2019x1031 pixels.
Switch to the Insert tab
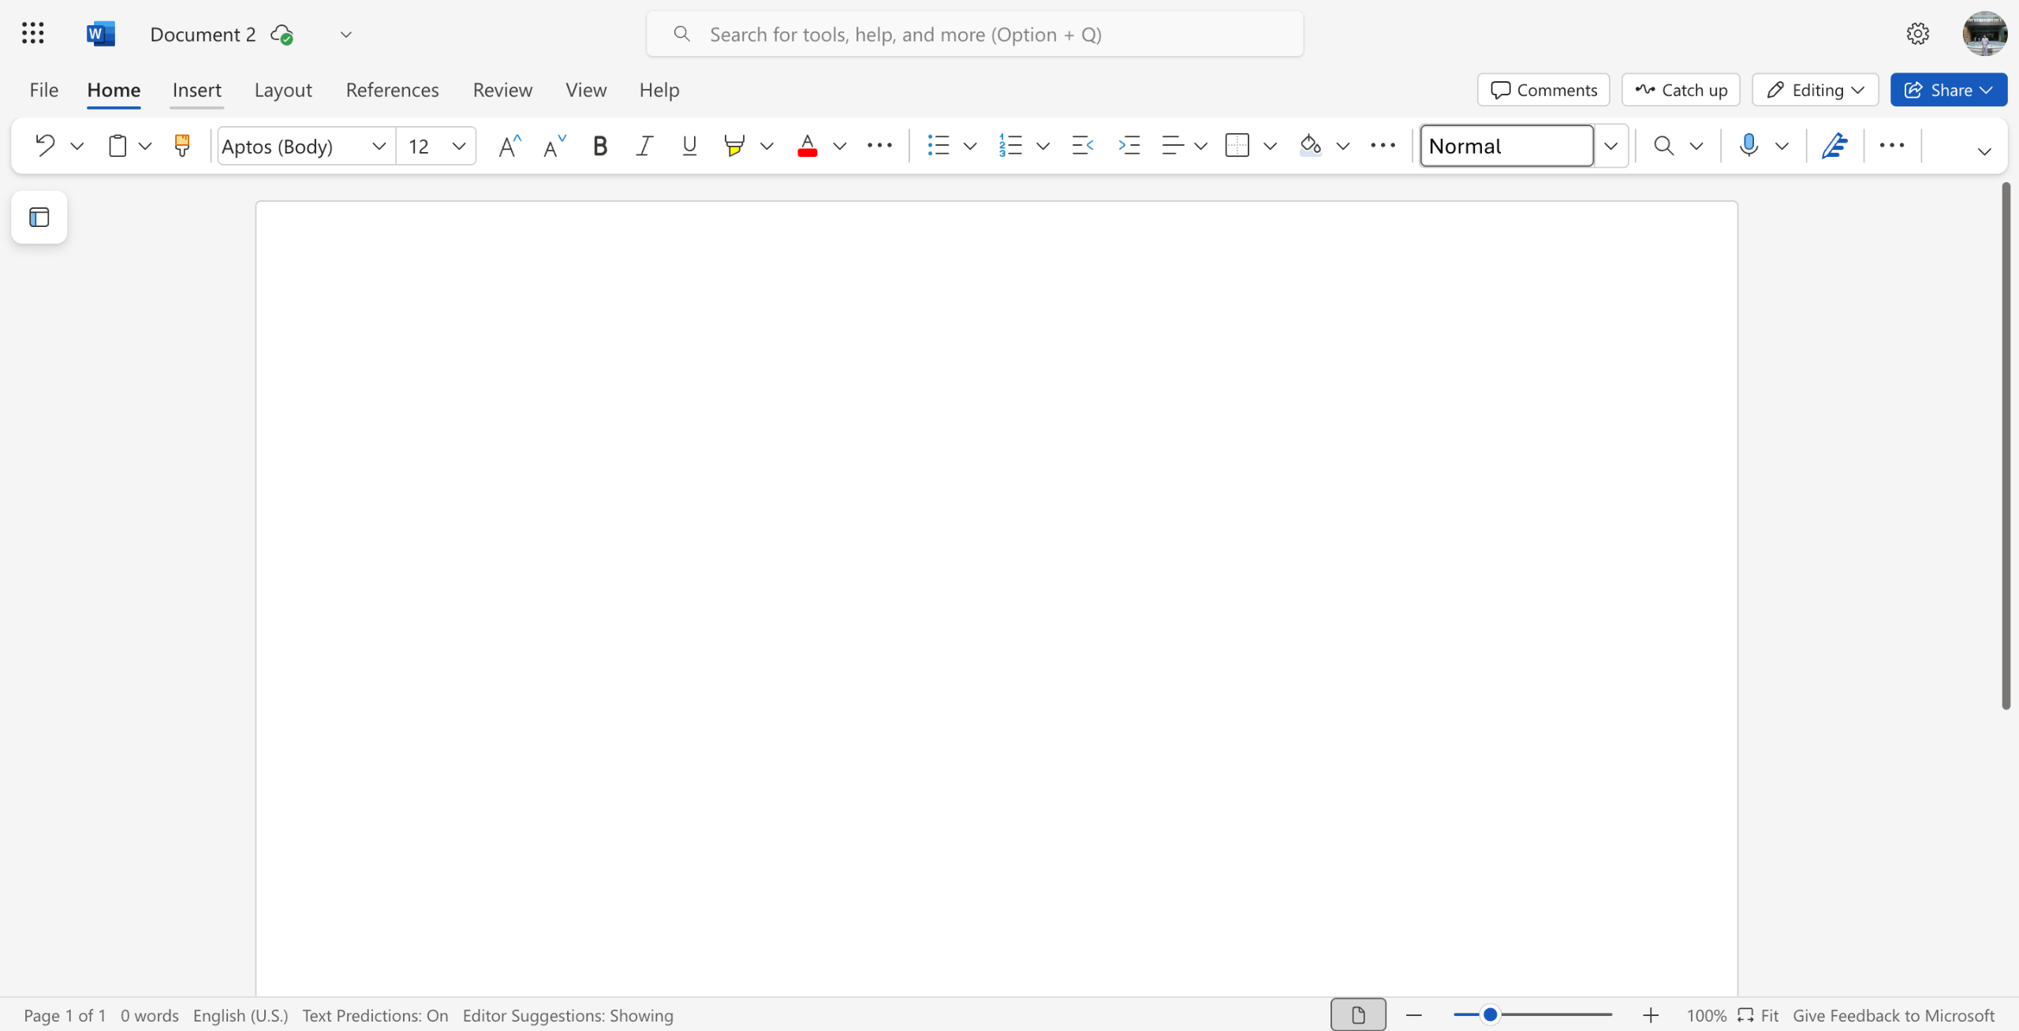pos(196,90)
